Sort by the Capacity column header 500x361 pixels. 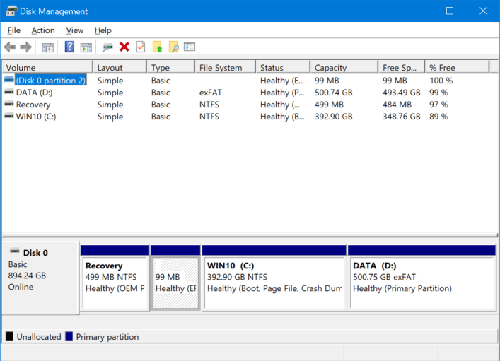tap(344, 68)
